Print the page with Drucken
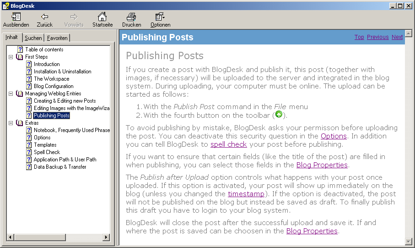415x248 pixels. (x=131, y=17)
